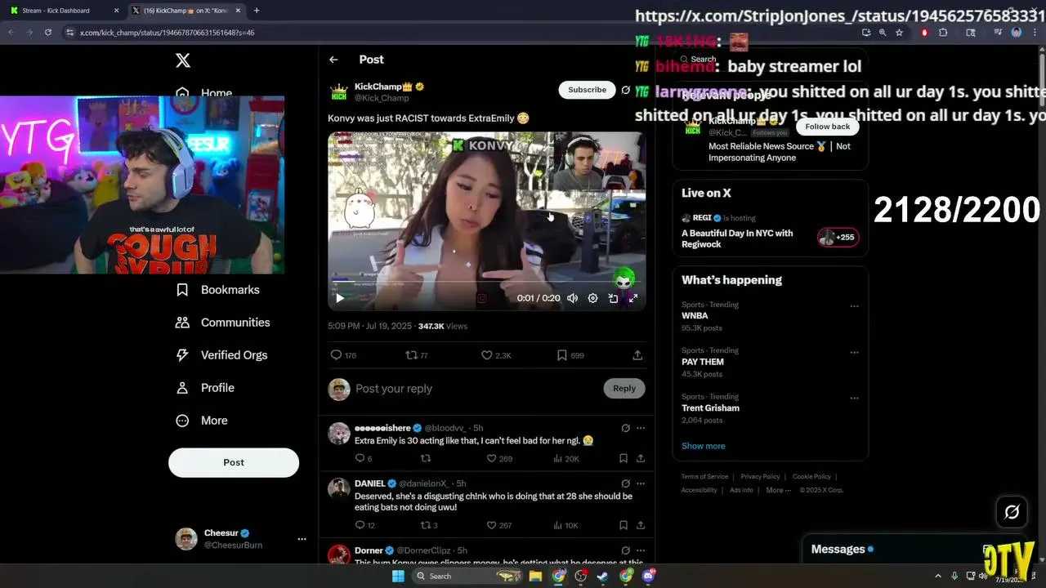Seek along the video progress bar

[486, 282]
